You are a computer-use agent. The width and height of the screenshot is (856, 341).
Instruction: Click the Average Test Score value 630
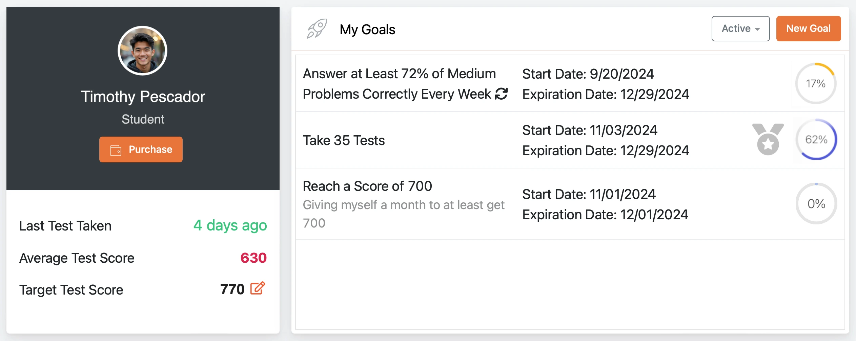point(253,258)
